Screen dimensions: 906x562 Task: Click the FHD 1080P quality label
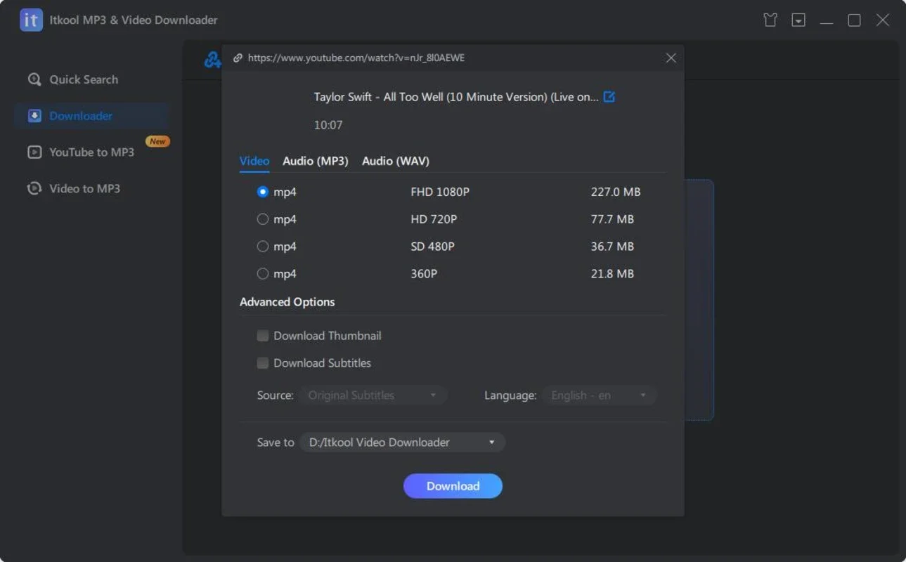pyautogui.click(x=440, y=192)
